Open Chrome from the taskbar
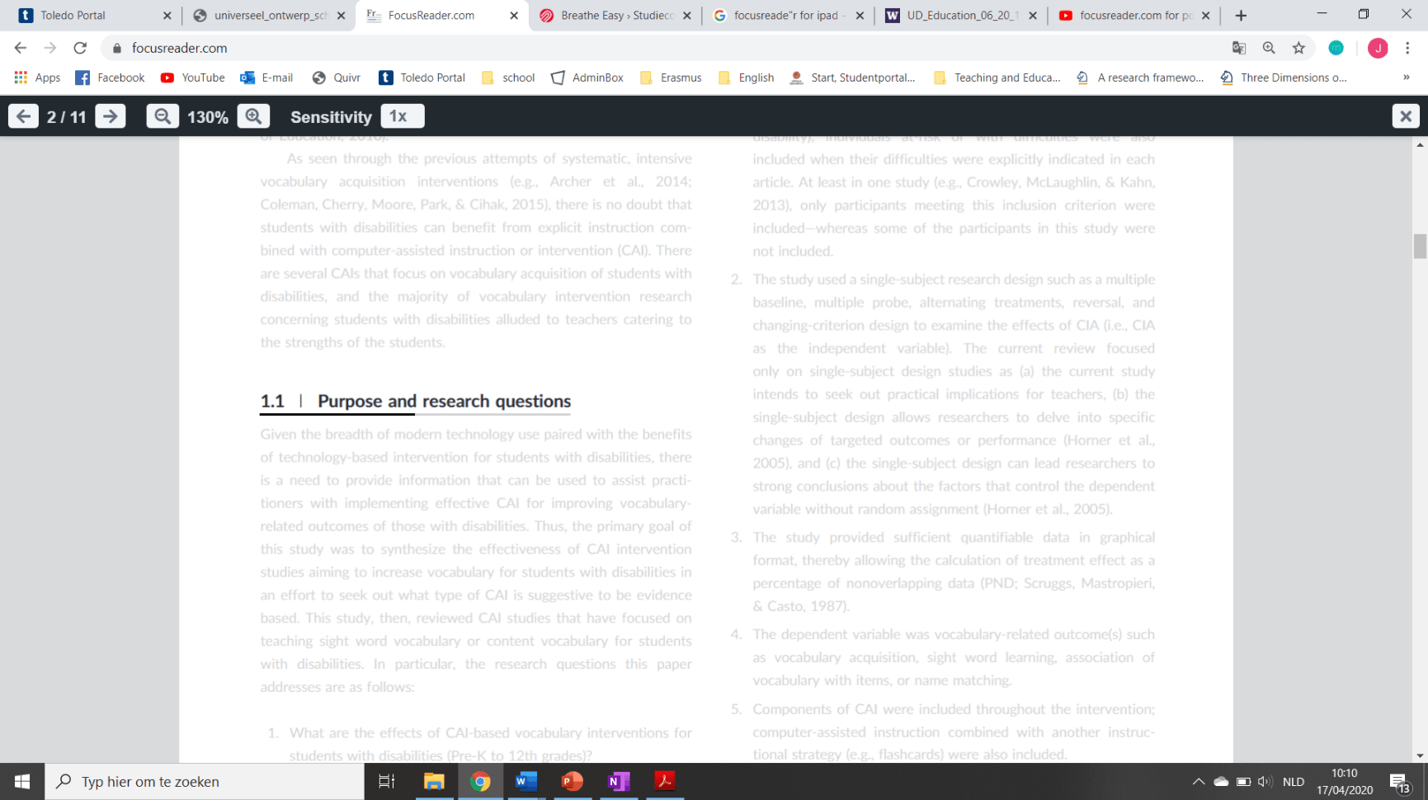The height and width of the screenshot is (800, 1428). coord(480,781)
